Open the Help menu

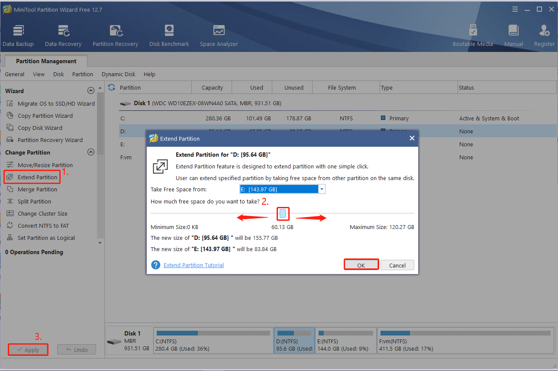point(149,74)
